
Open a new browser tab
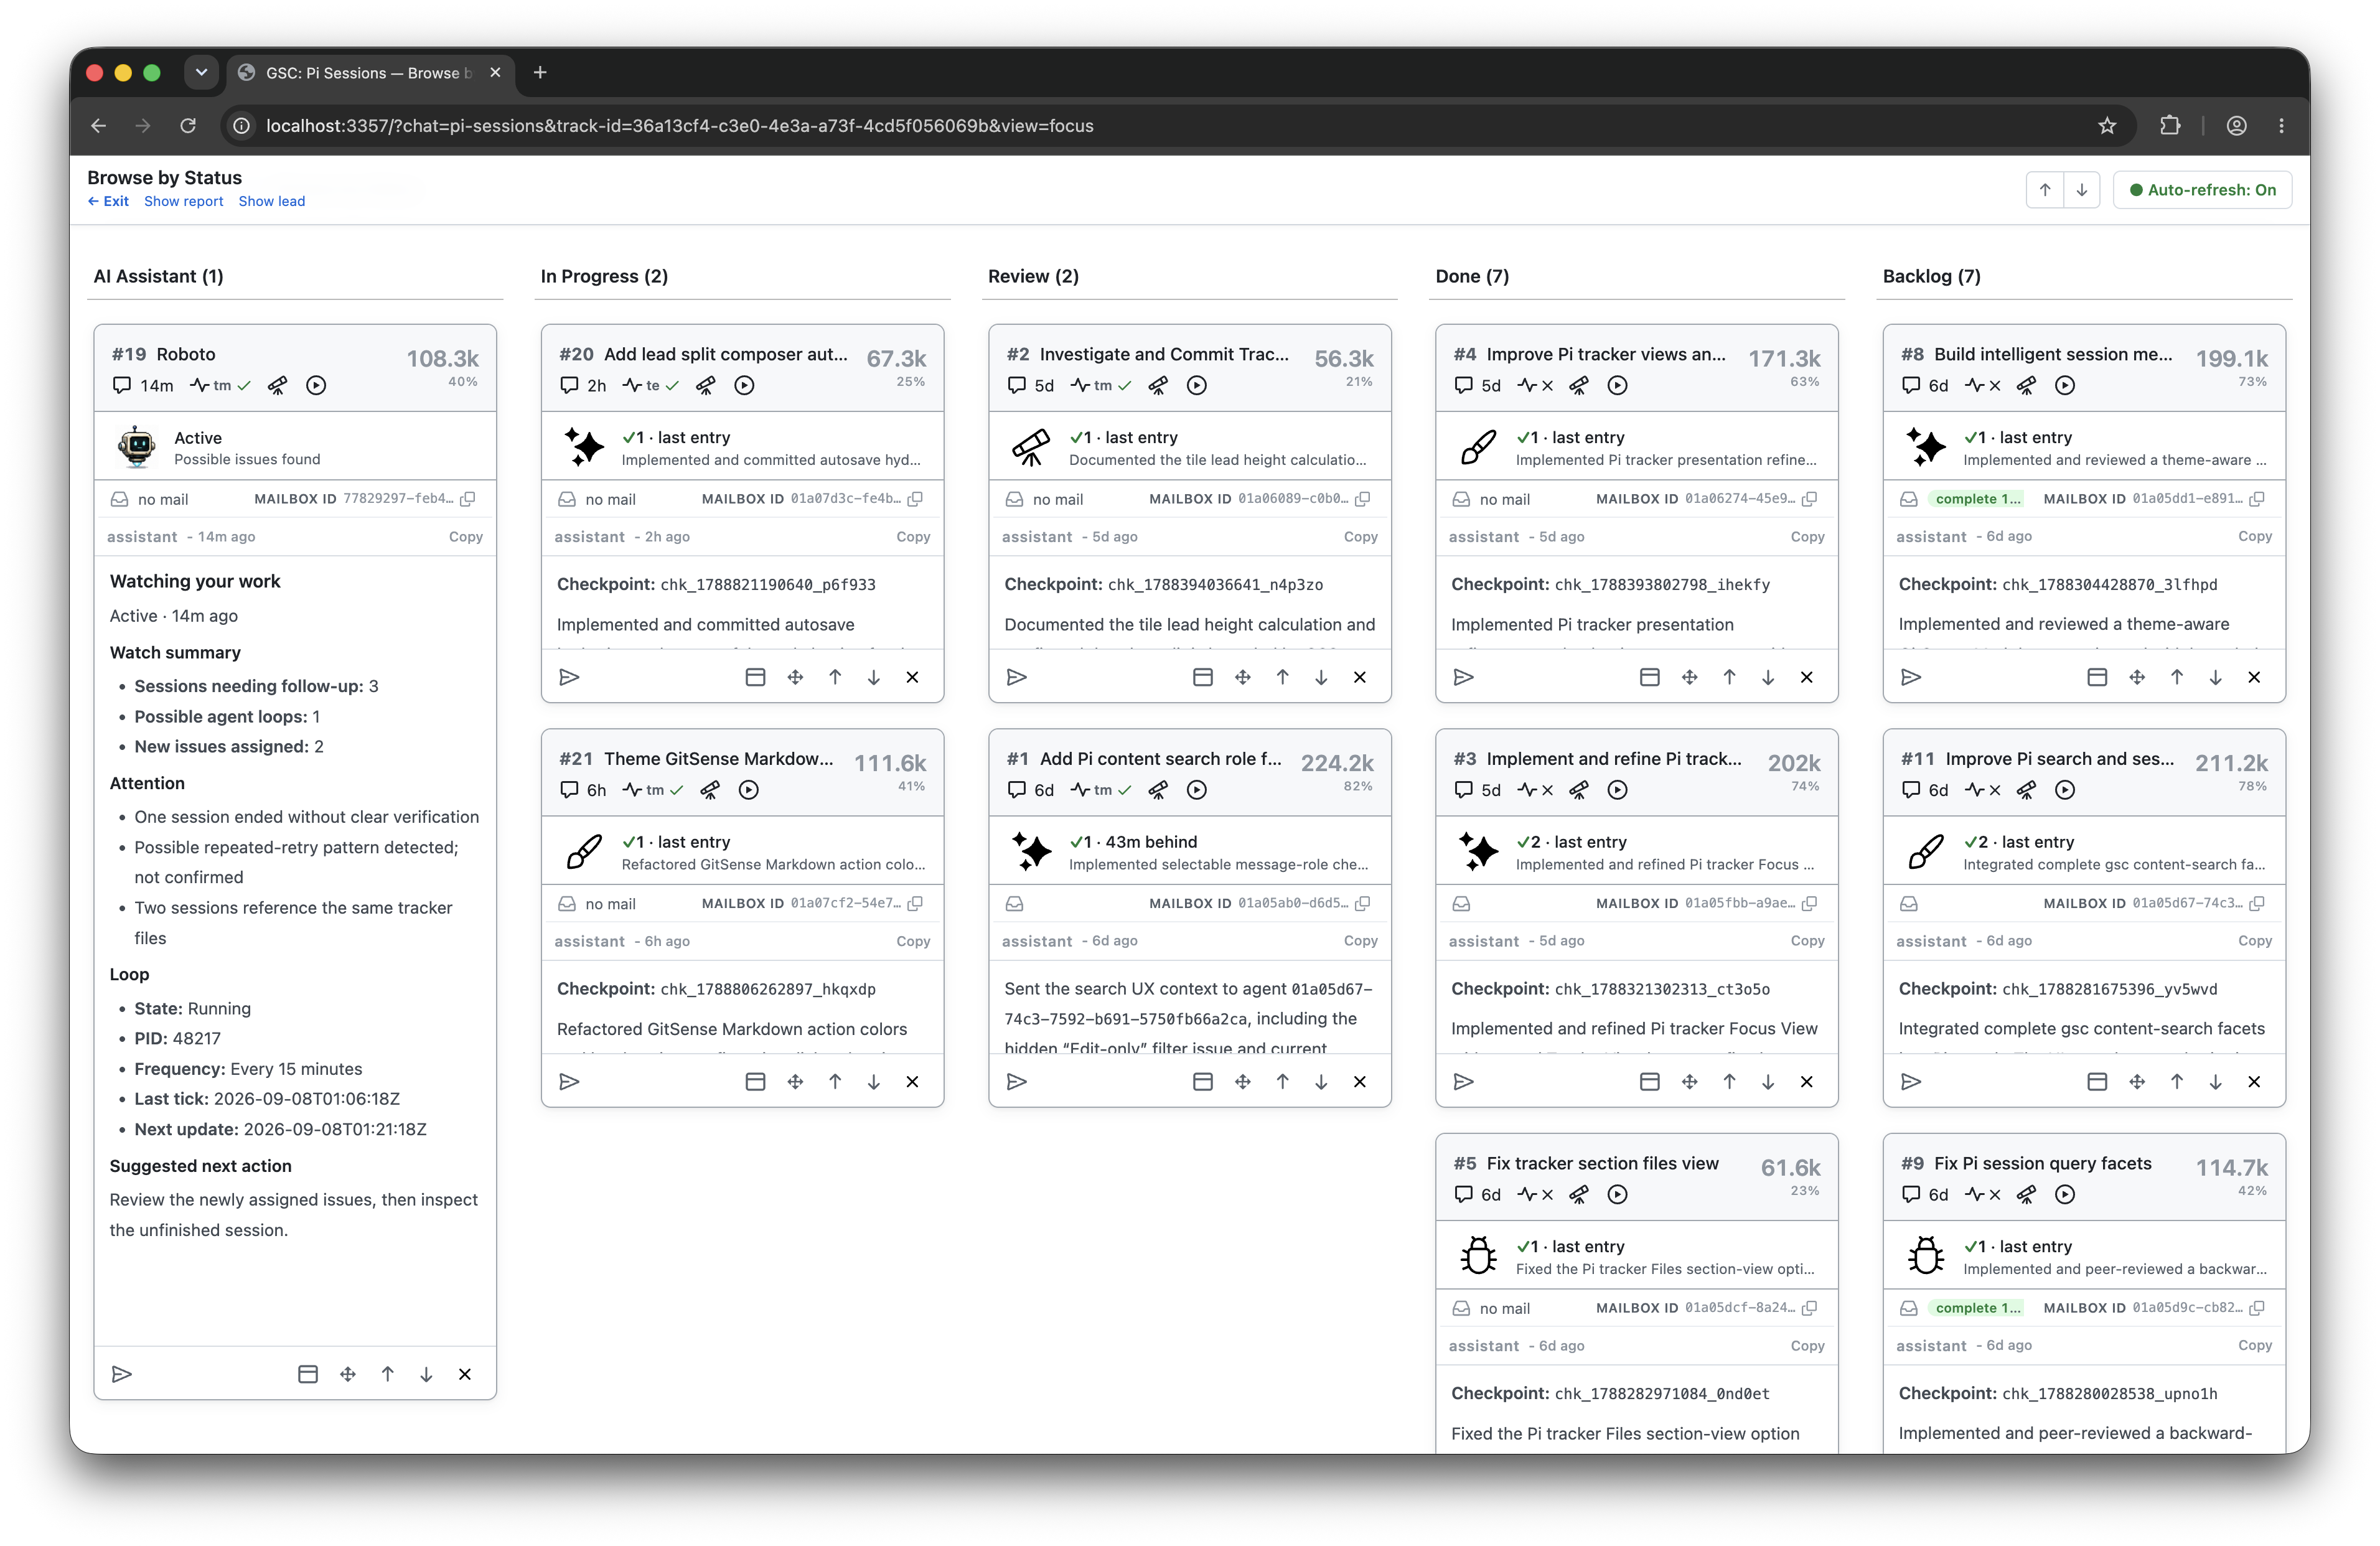[x=540, y=72]
